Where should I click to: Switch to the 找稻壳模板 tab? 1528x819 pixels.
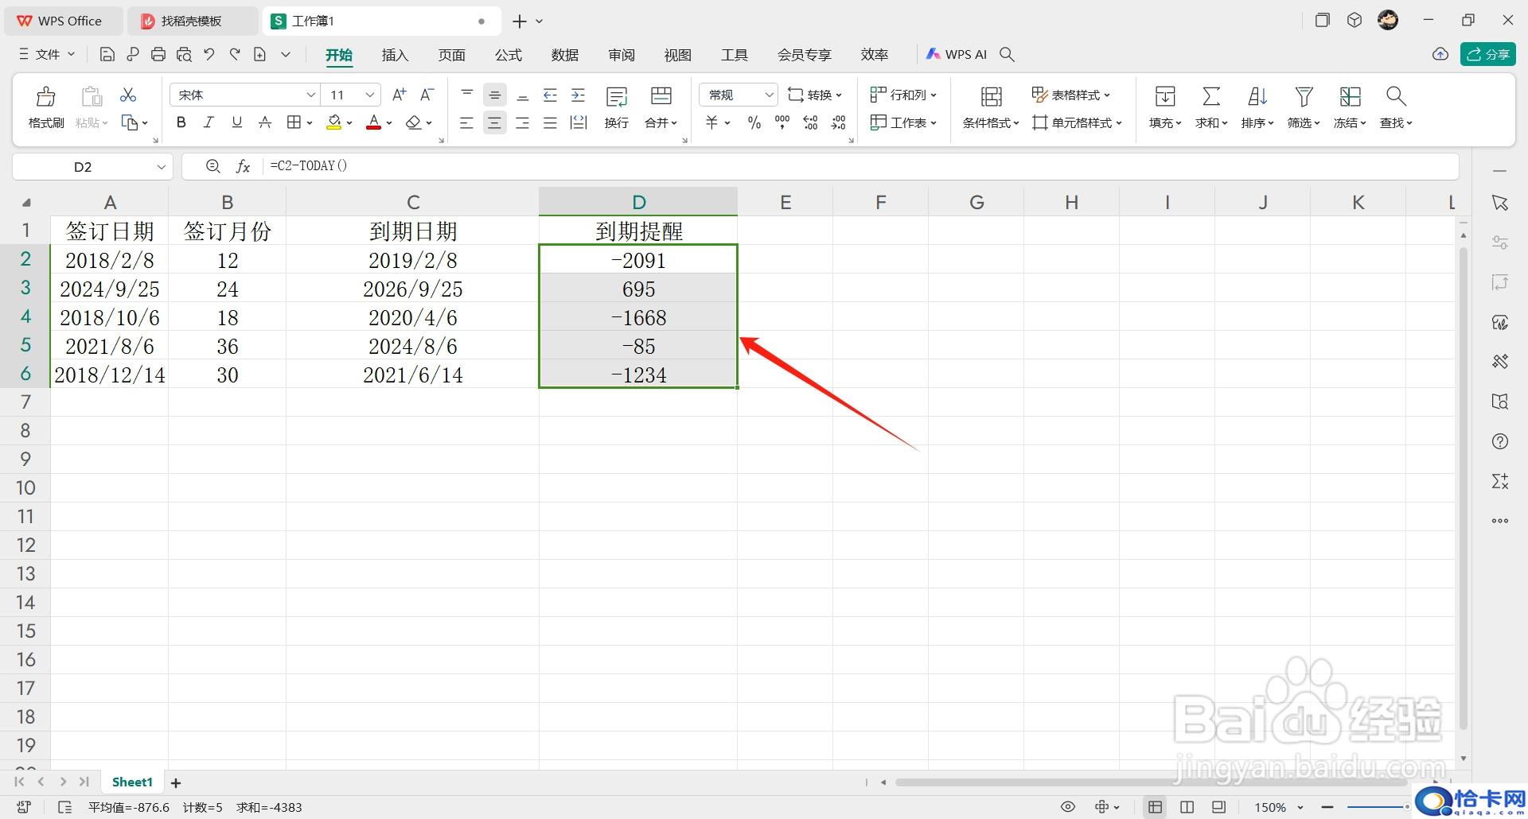pos(191,21)
